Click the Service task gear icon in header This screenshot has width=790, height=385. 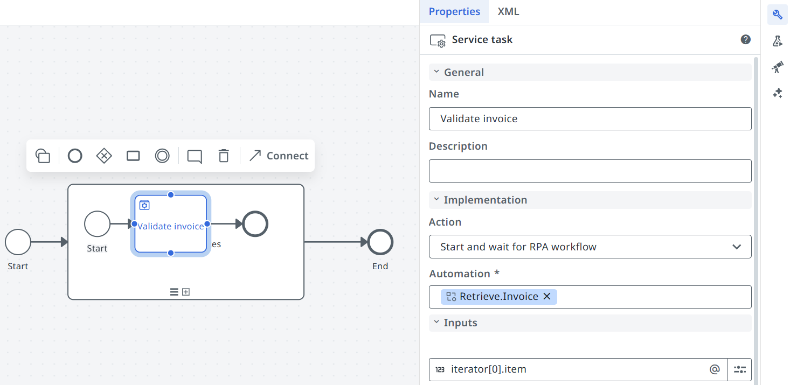pos(438,40)
